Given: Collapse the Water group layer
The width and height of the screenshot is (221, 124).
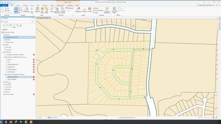Looking at the screenshot, I should click(3, 45).
